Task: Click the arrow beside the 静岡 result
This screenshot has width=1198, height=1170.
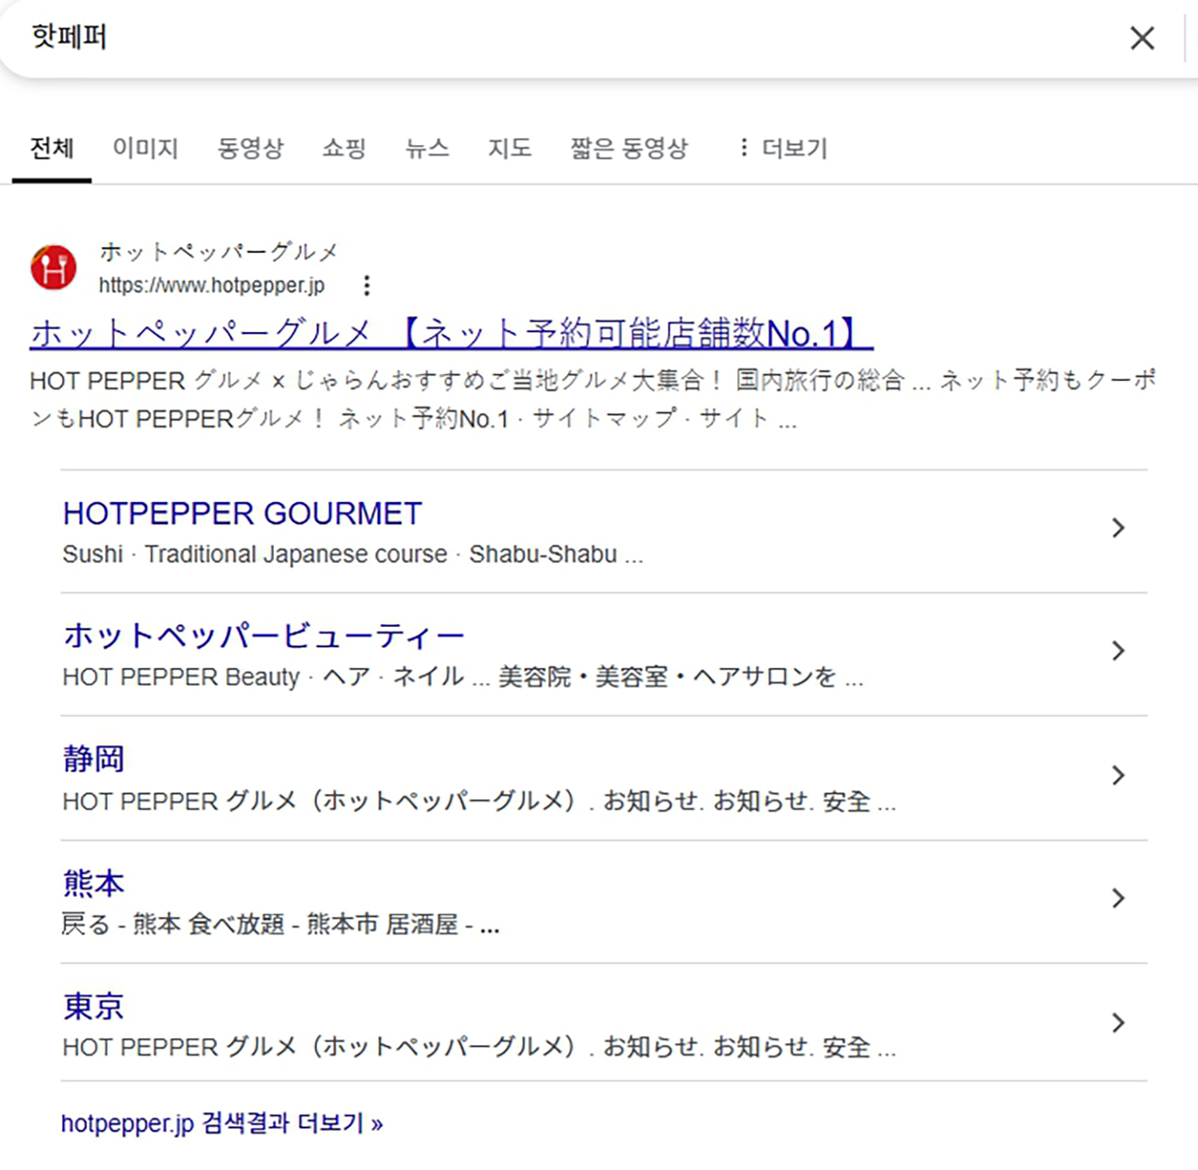Action: [x=1117, y=775]
